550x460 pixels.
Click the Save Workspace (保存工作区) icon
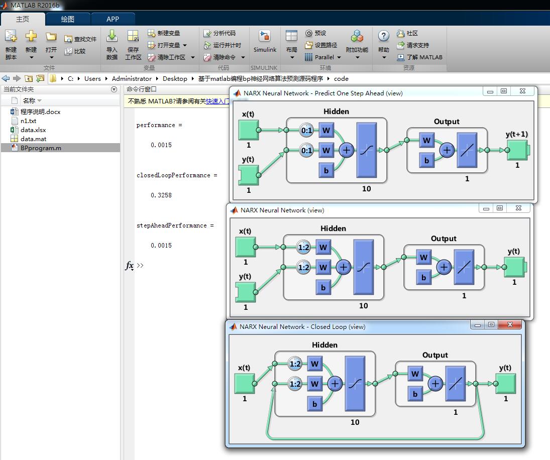(133, 36)
